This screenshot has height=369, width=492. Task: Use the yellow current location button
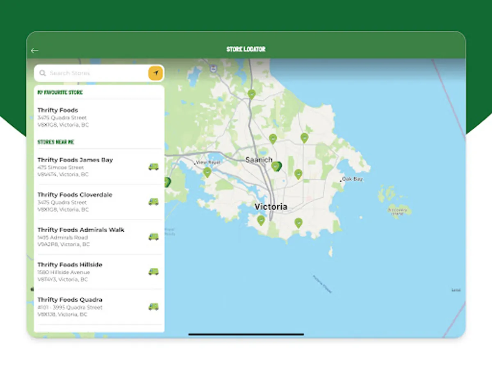[x=155, y=73]
